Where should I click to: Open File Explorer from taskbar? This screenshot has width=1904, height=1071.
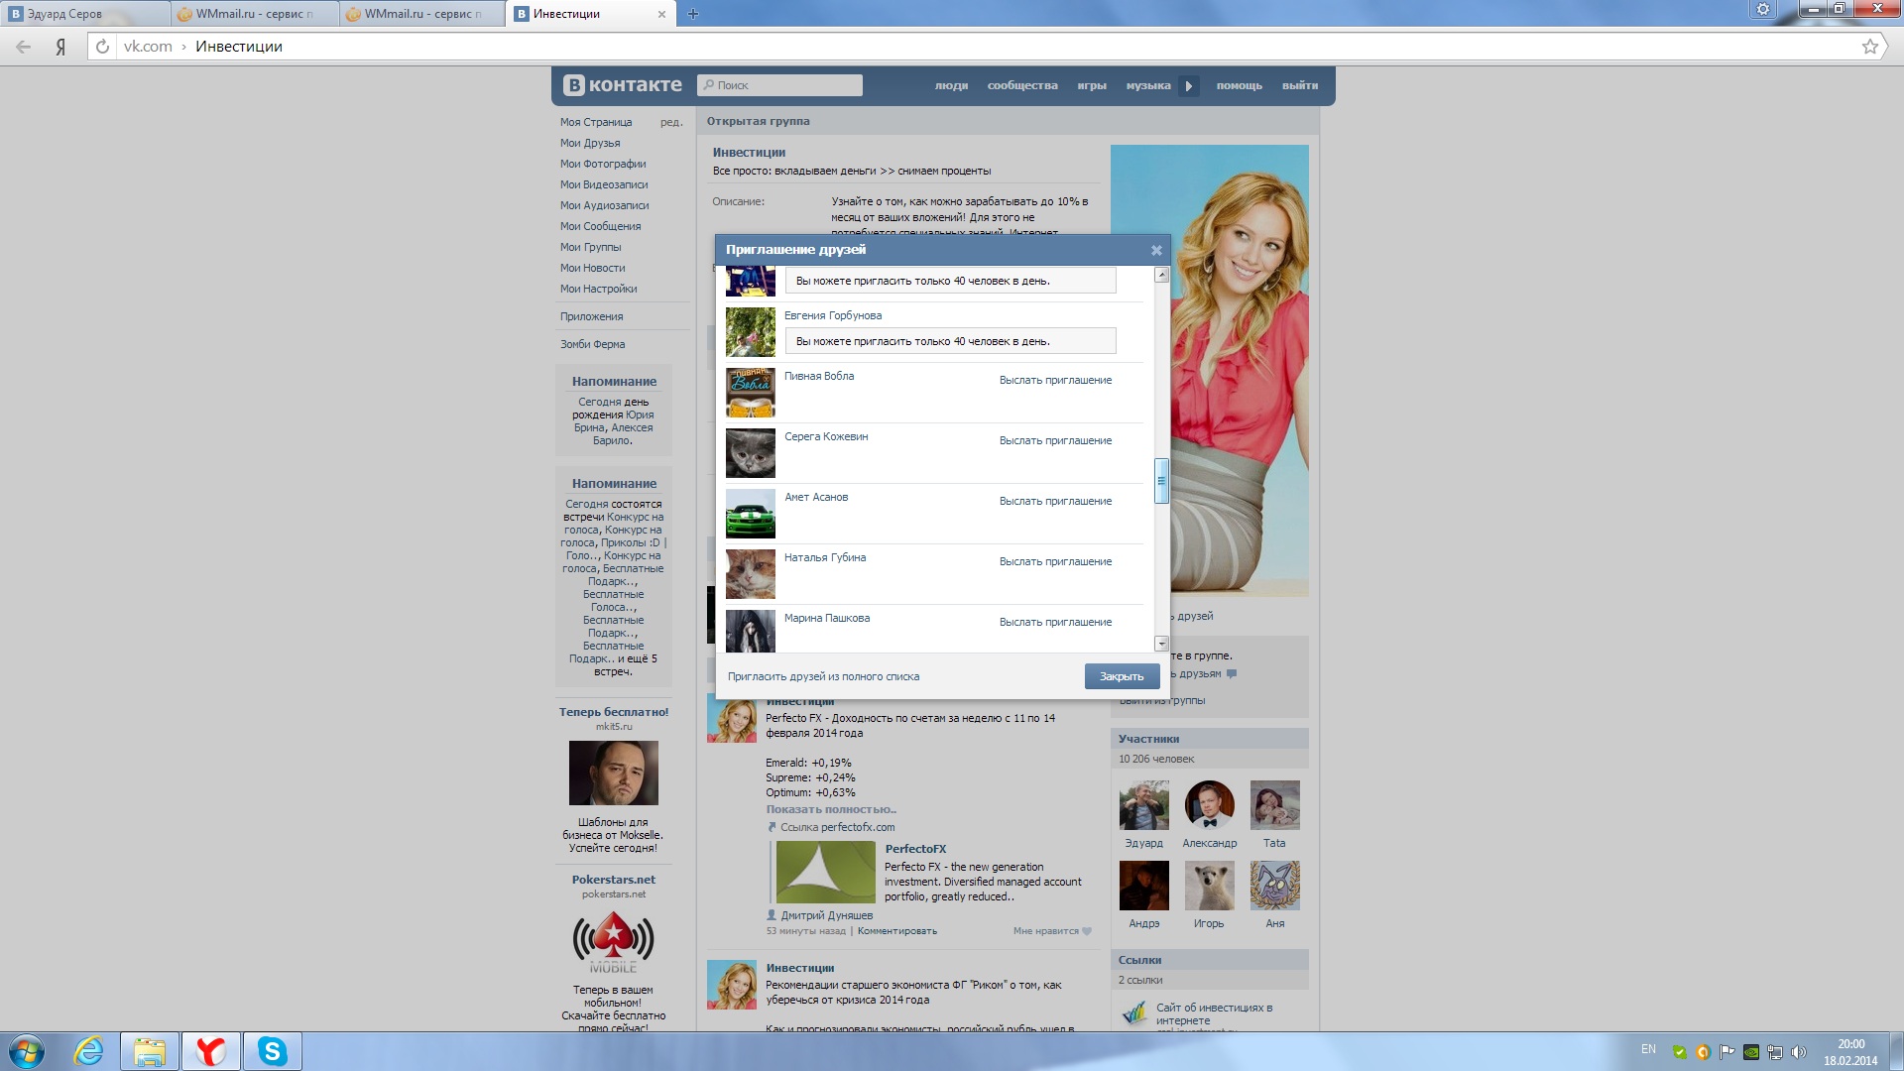[x=150, y=1051]
